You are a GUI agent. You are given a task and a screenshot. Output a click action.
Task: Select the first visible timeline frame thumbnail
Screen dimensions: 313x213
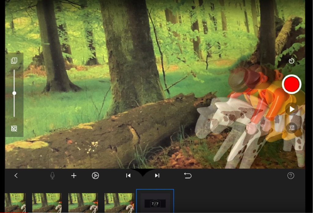15,203
